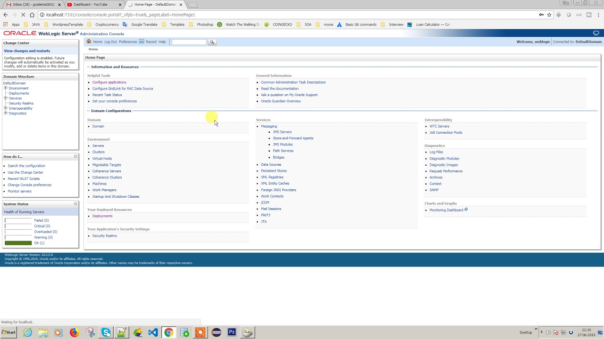This screenshot has height=339, width=604.
Task: Click the Home house icon in console toolbar
Action: coord(89,41)
